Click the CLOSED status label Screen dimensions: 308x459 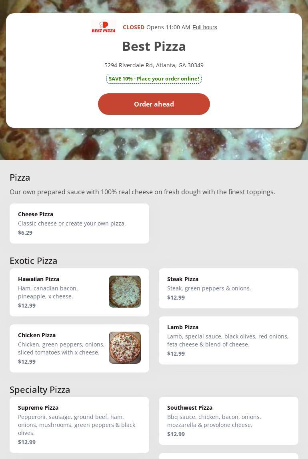(x=134, y=27)
